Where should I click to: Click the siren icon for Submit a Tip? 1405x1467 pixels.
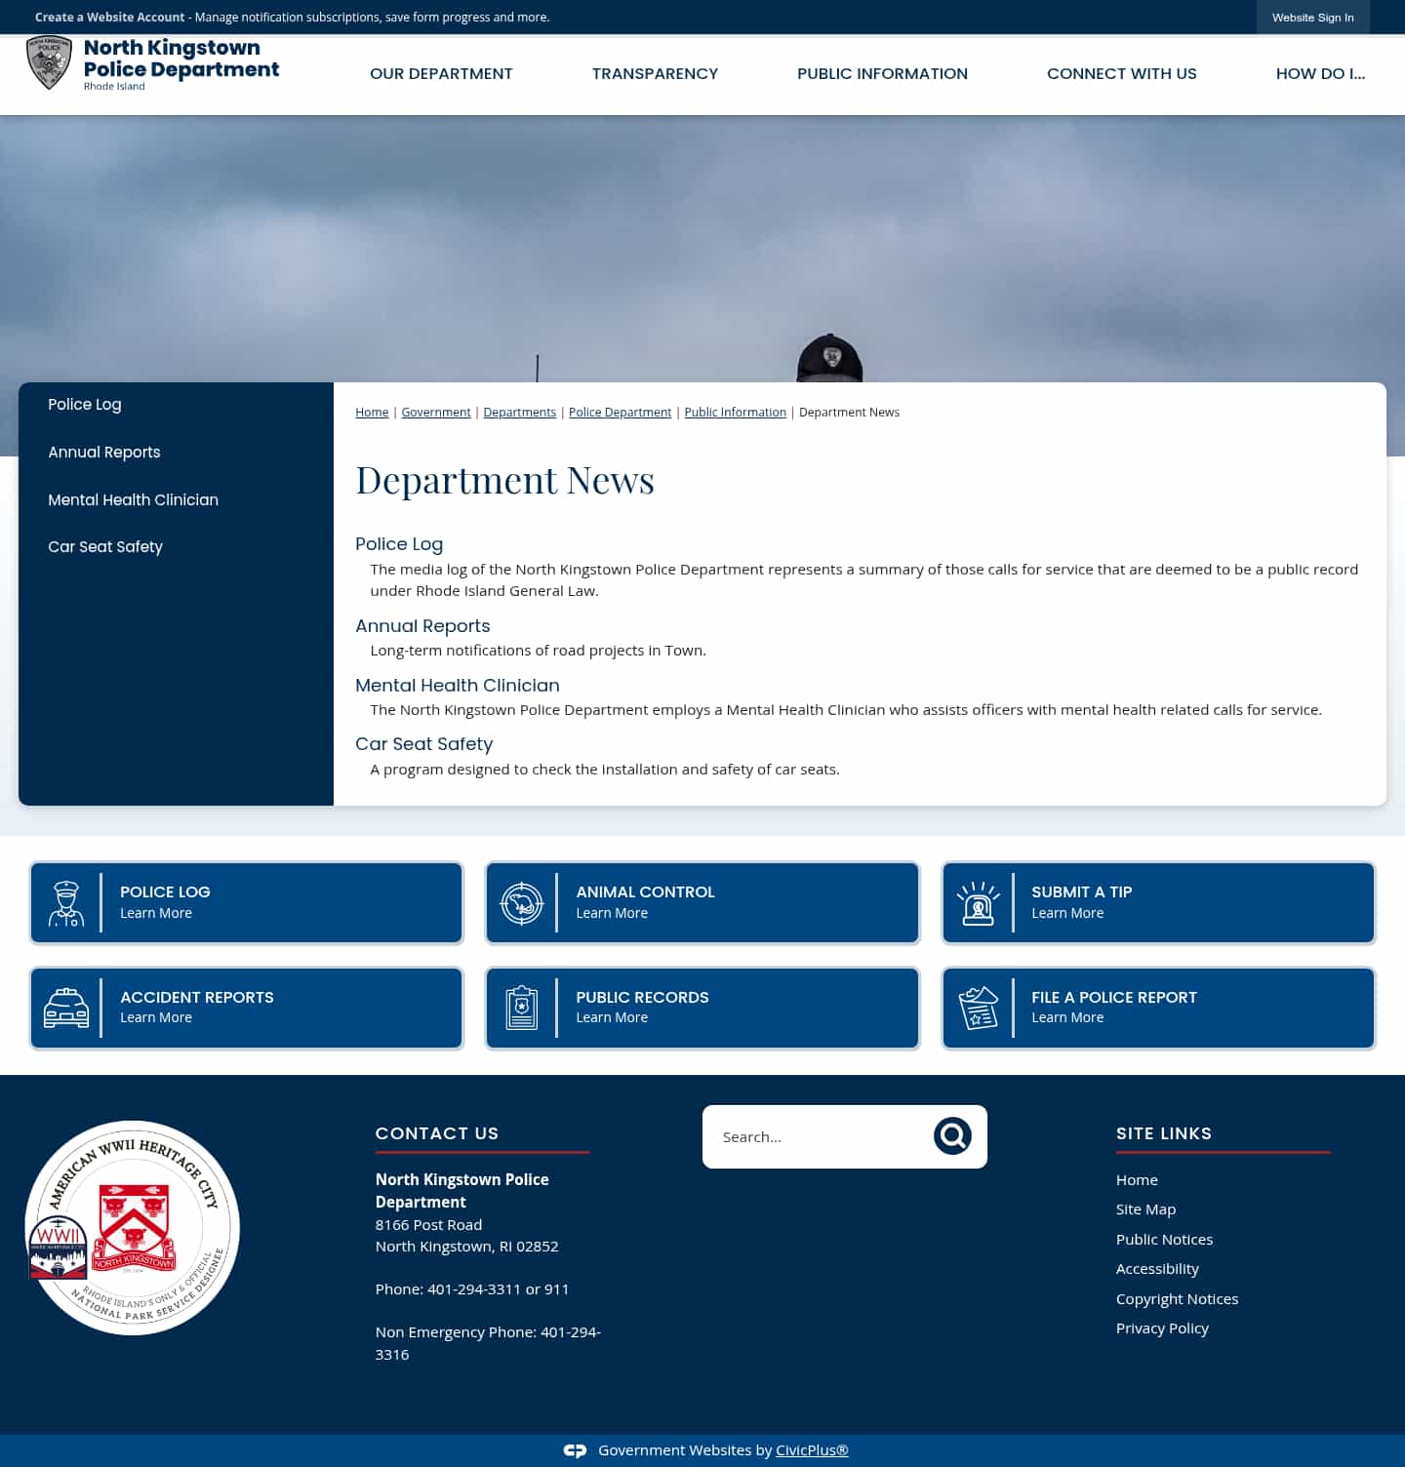pos(979,902)
